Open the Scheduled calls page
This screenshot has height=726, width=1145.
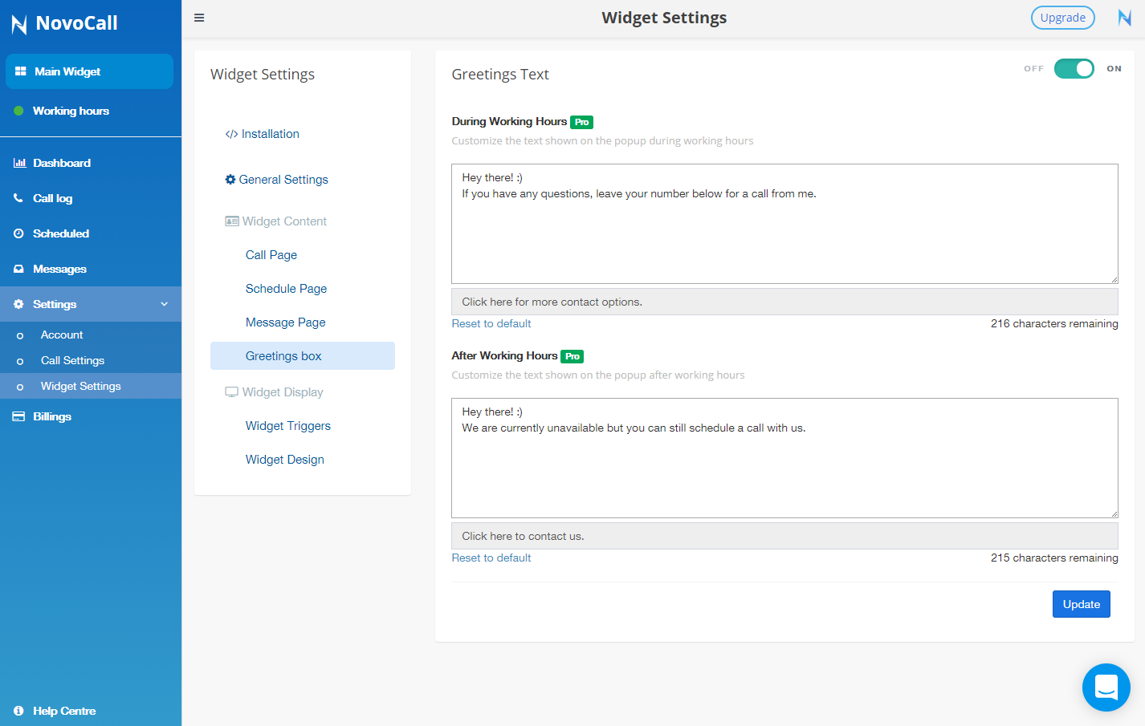pyautogui.click(x=61, y=233)
